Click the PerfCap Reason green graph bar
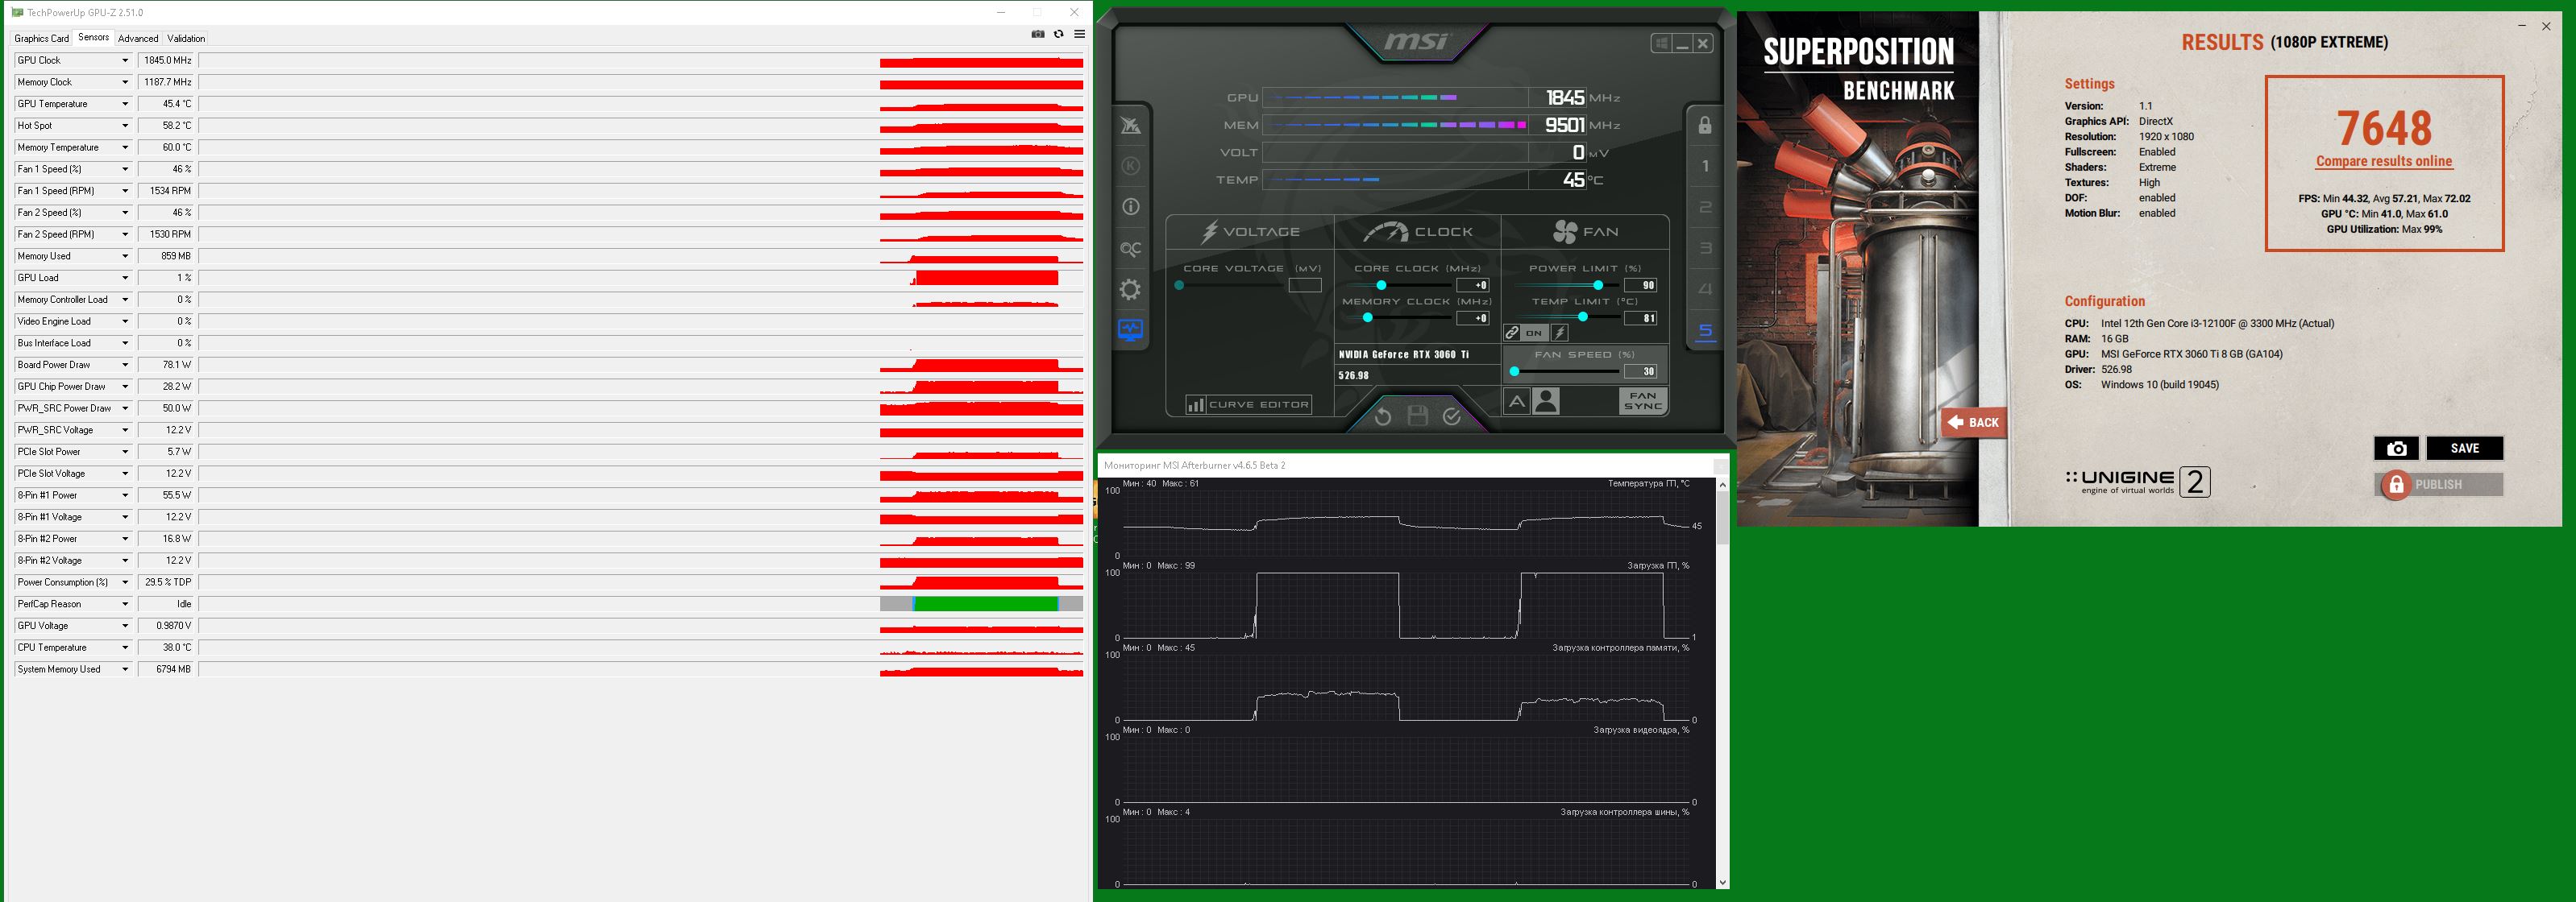Image resolution: width=2576 pixels, height=902 pixels. point(986,604)
